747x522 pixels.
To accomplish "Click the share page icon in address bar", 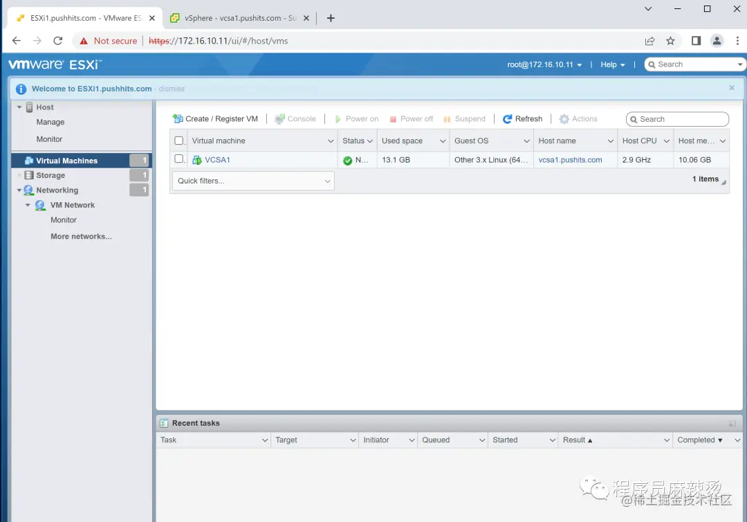I will coord(649,41).
